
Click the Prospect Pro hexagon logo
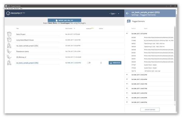[8, 13]
